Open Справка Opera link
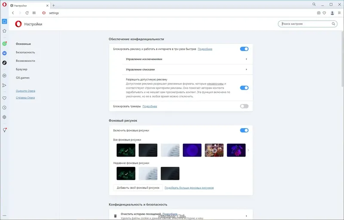The width and height of the screenshot is (344, 220). click(25, 98)
